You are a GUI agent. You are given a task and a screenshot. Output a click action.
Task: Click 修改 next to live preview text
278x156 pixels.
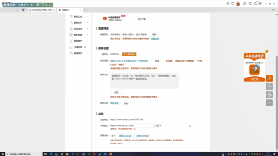[154, 35]
